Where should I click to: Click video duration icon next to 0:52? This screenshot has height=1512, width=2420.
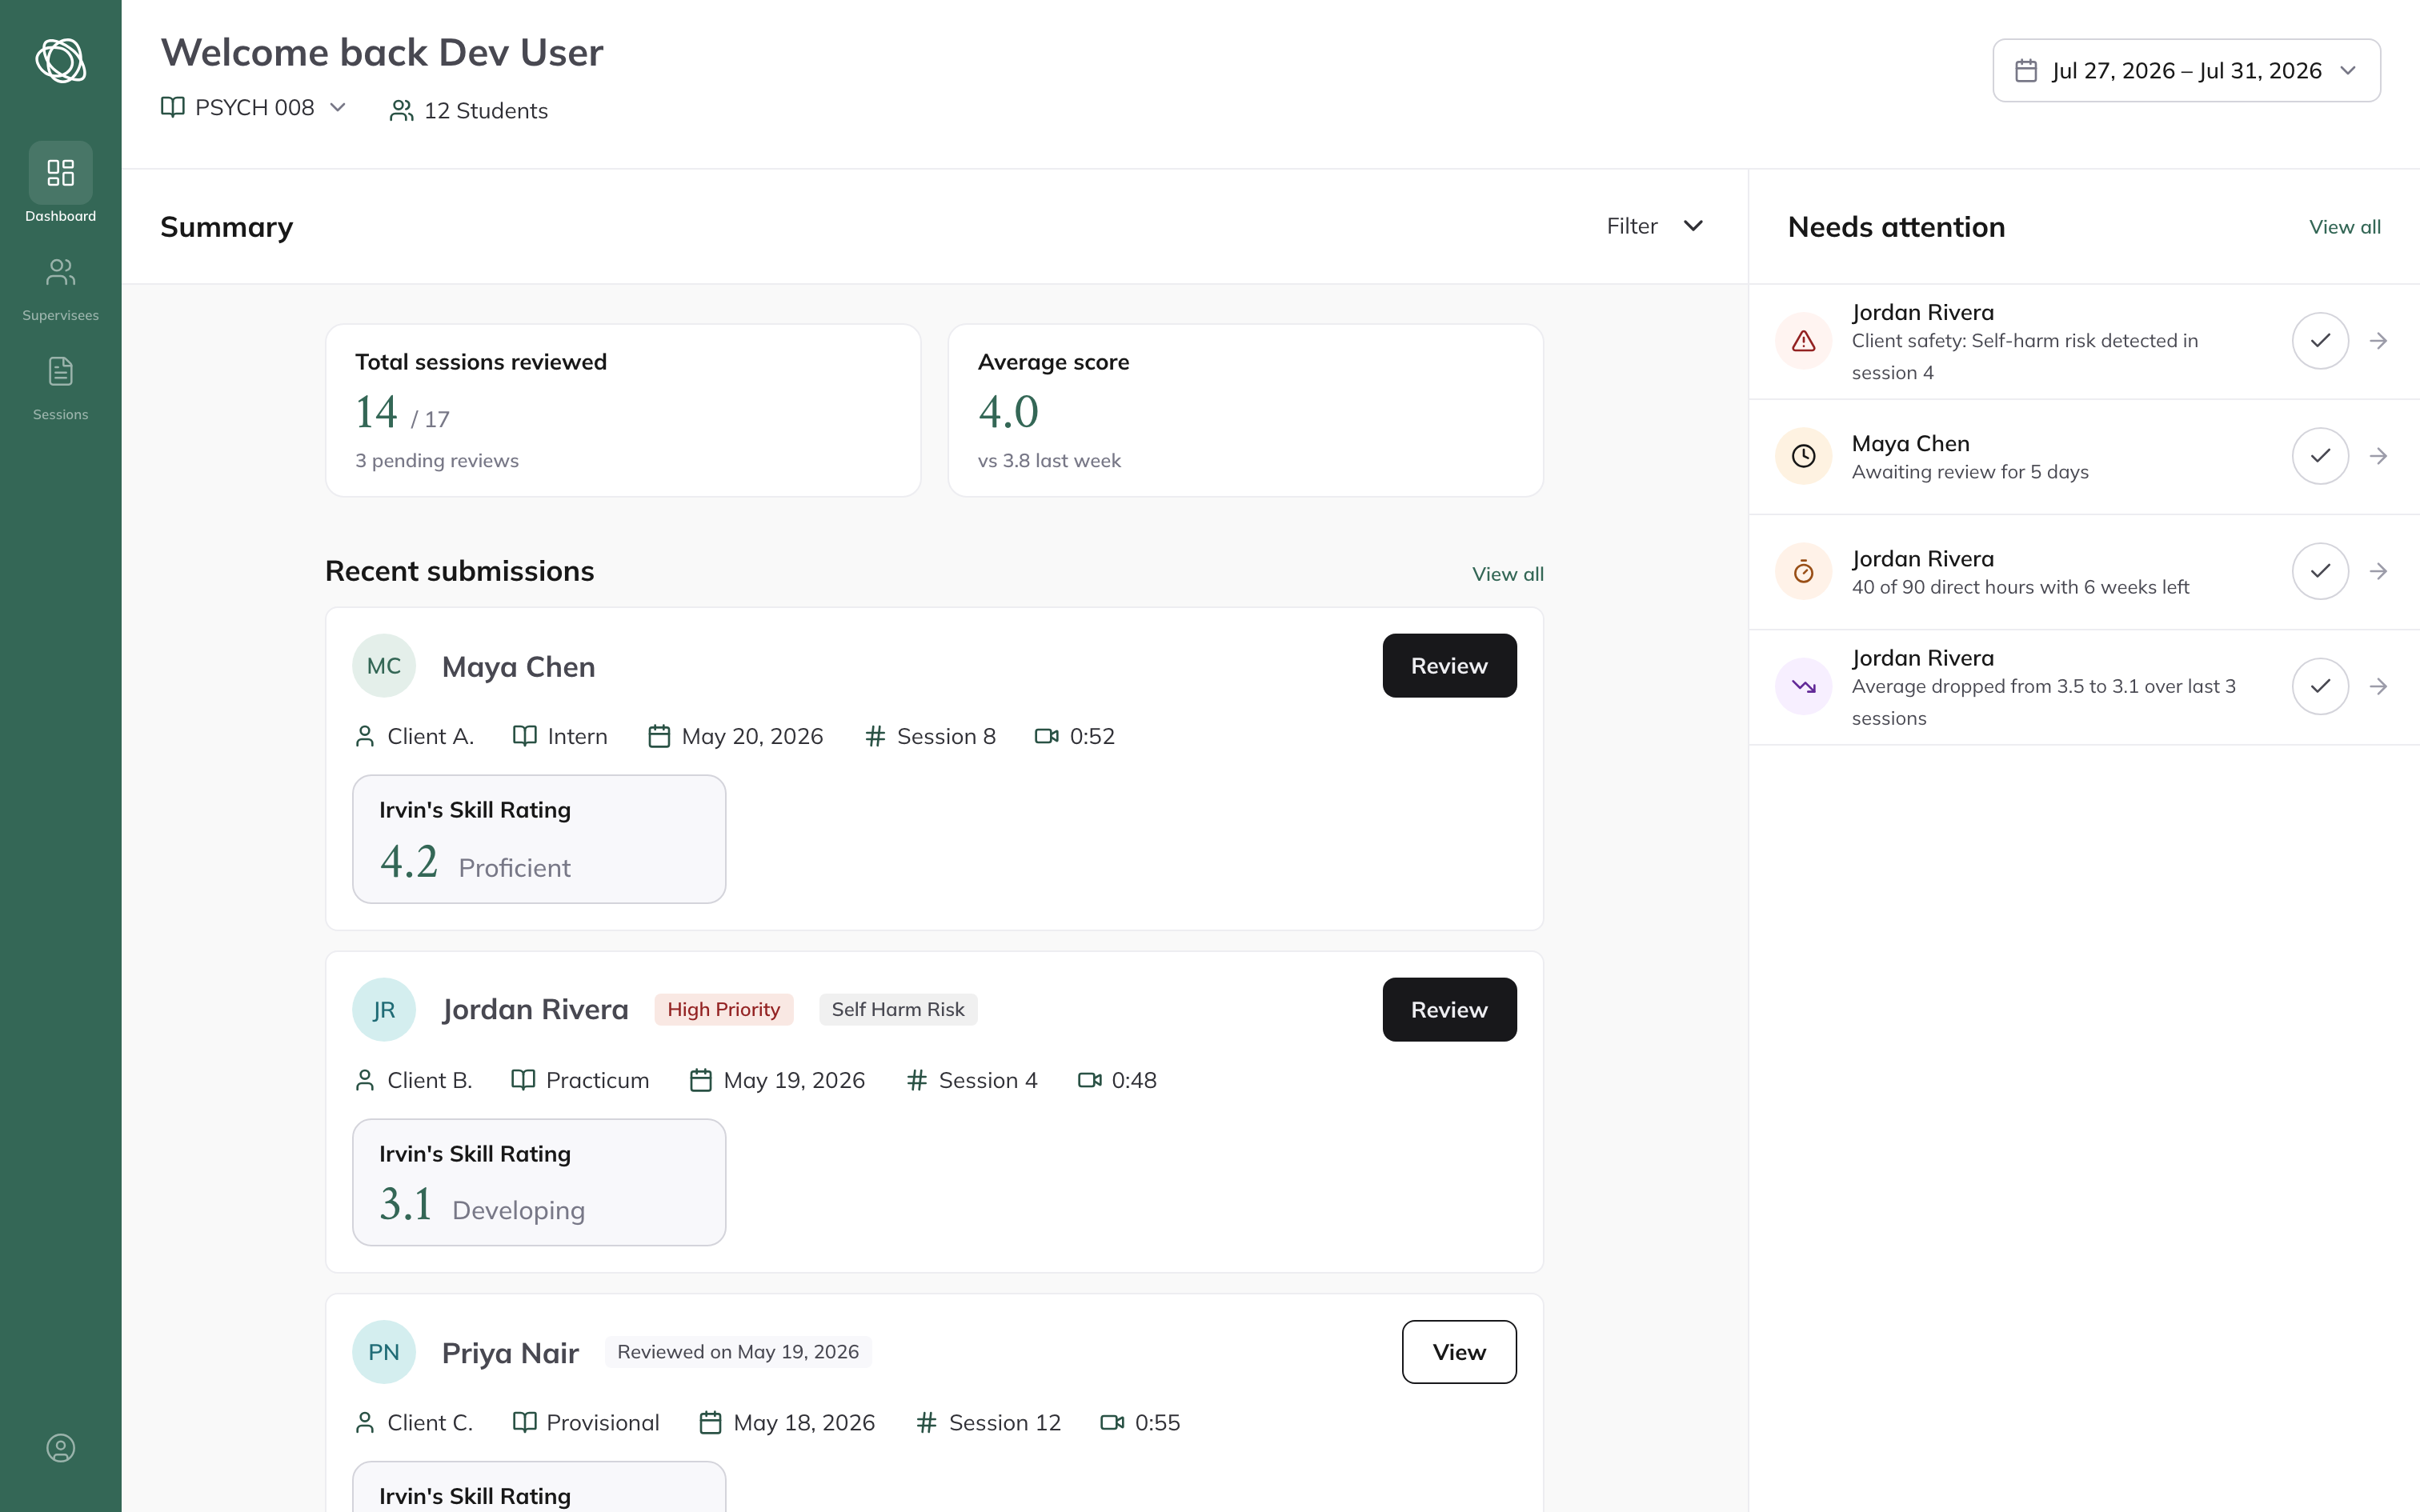coord(1046,736)
